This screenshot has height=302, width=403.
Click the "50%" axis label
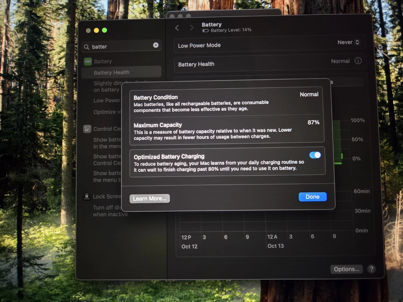(357, 139)
